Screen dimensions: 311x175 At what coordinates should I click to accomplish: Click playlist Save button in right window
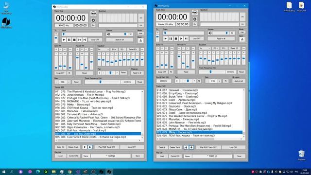(239, 157)
